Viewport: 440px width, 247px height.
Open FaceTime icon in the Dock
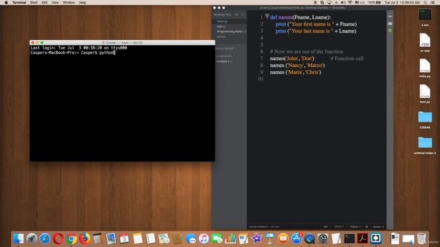217,239
